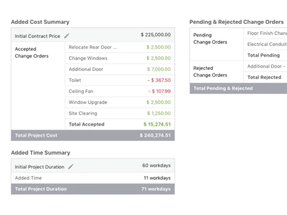Viewport: 287px width, 215px height.
Task: Click the Total Pending row
Action: [x=265, y=56]
